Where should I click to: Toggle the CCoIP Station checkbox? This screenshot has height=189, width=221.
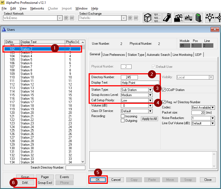point(164,90)
